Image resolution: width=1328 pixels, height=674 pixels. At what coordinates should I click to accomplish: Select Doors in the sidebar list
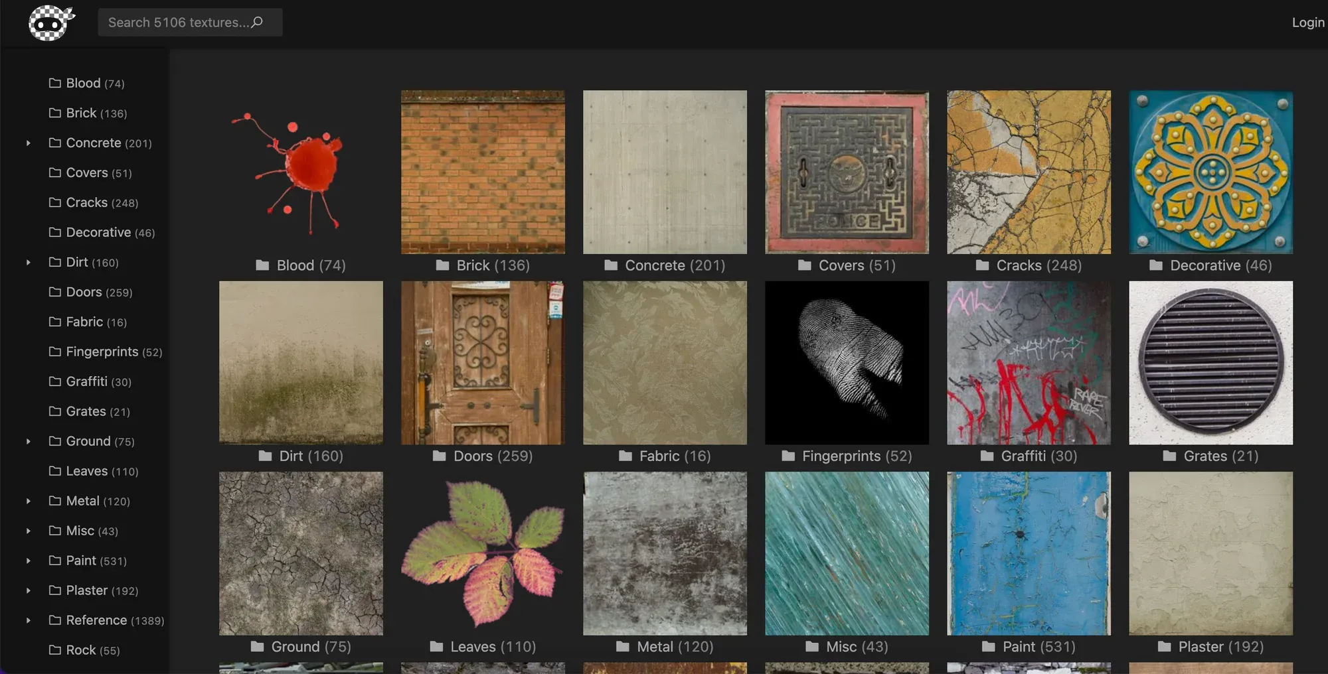(84, 292)
